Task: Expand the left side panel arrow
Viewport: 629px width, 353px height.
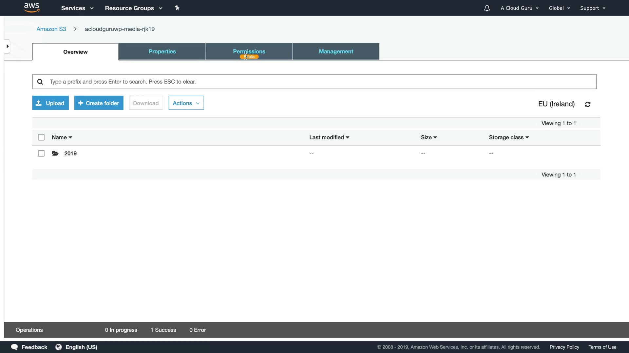Action: point(7,46)
